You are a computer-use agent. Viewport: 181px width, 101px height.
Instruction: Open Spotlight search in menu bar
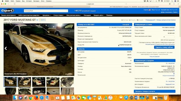(x=172, y=1)
